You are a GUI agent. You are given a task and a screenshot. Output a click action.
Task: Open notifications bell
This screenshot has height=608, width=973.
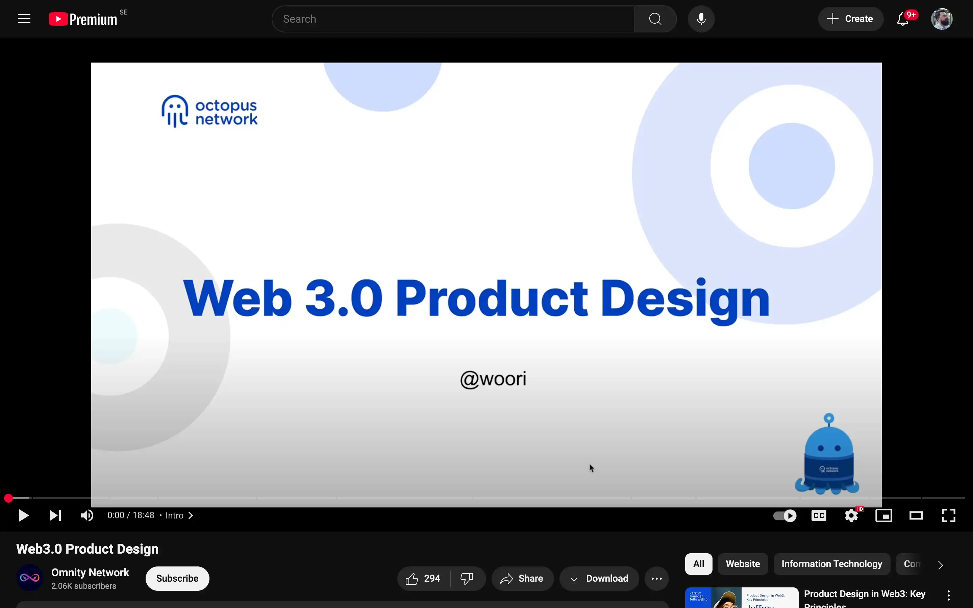[903, 19]
